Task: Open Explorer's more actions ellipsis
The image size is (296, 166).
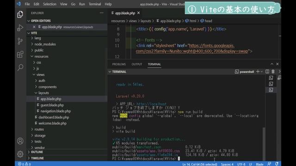Action: (102, 13)
